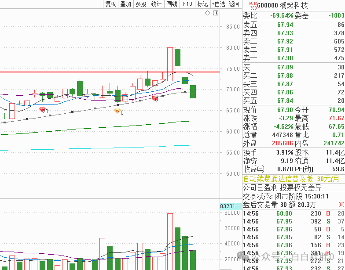Click 公司已盈利 投票权无差异 status text

283,188
